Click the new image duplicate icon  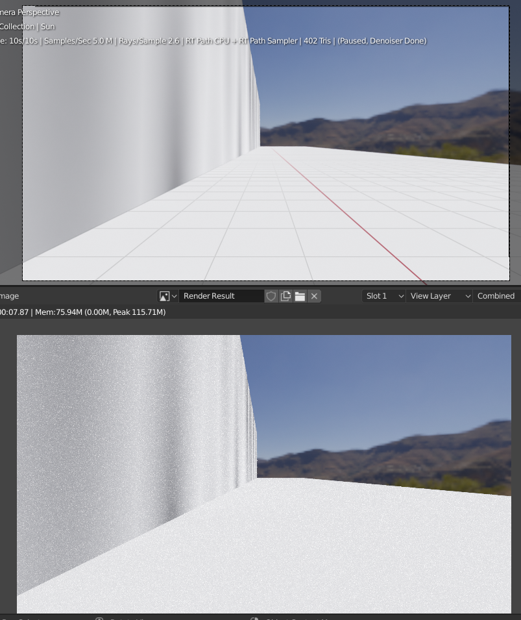click(285, 296)
